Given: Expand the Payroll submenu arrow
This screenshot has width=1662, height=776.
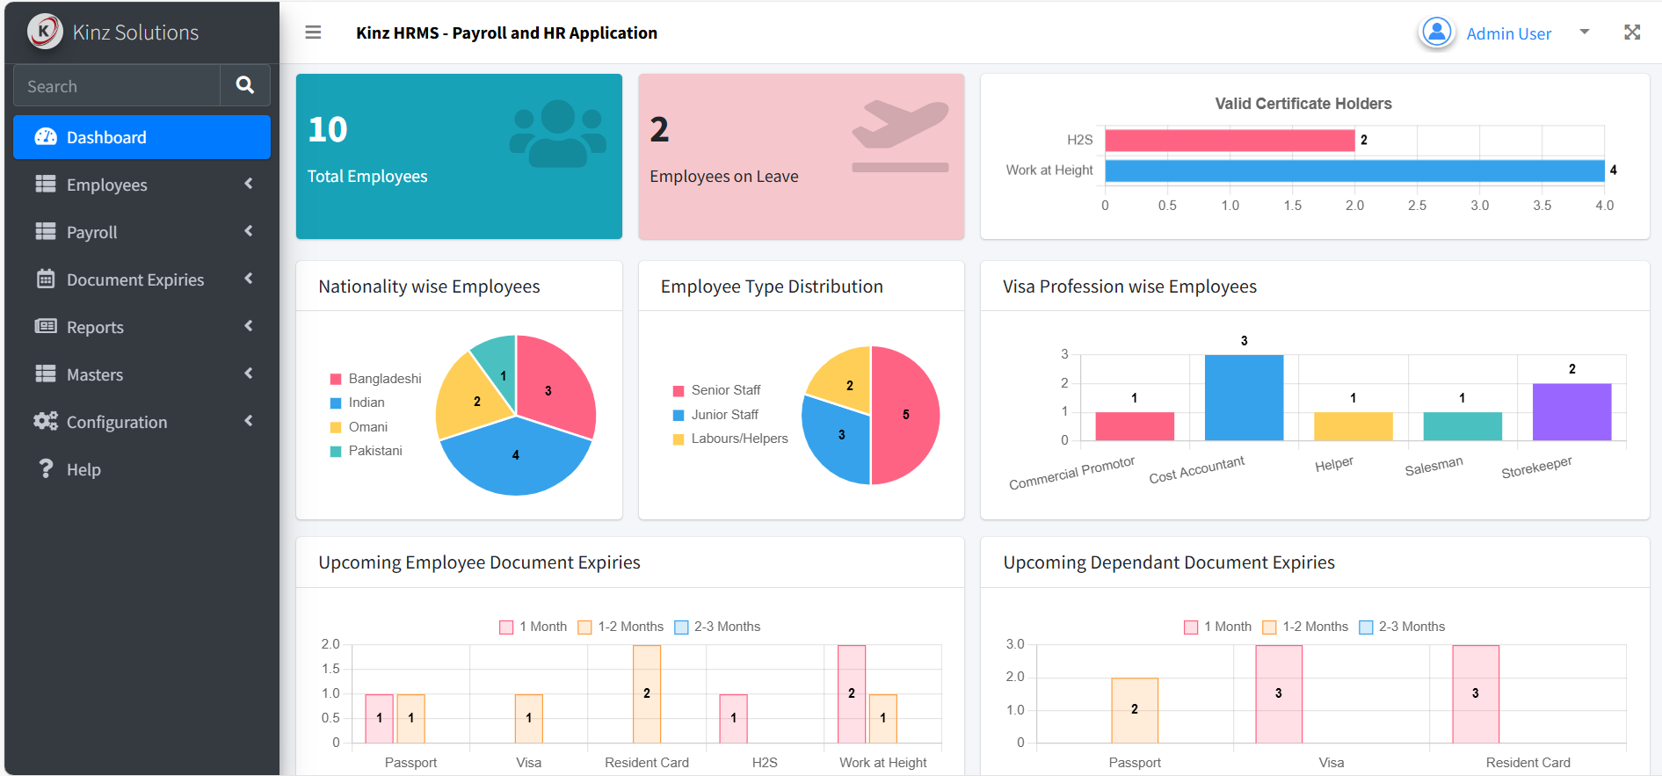Looking at the screenshot, I should pyautogui.click(x=249, y=231).
